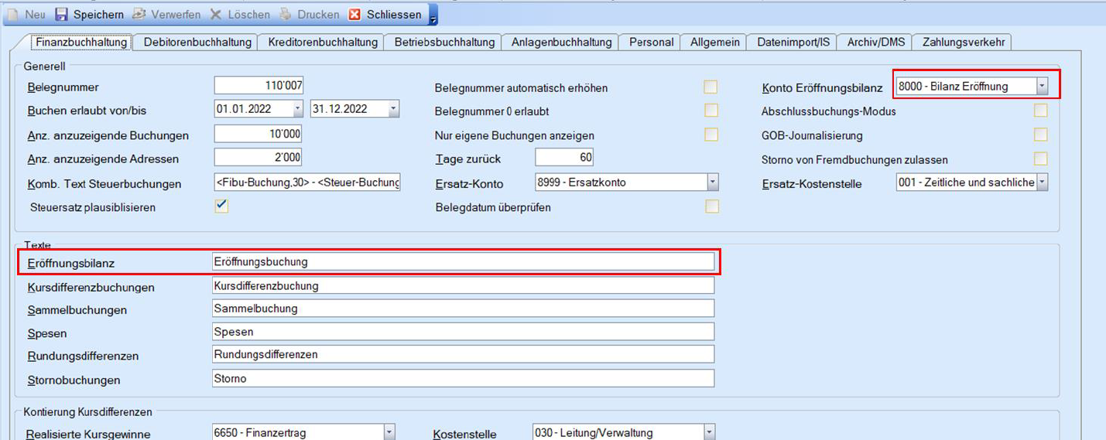Image resolution: width=1106 pixels, height=440 pixels.
Task: Open the Zahlungsverkehr tab
Action: [963, 43]
